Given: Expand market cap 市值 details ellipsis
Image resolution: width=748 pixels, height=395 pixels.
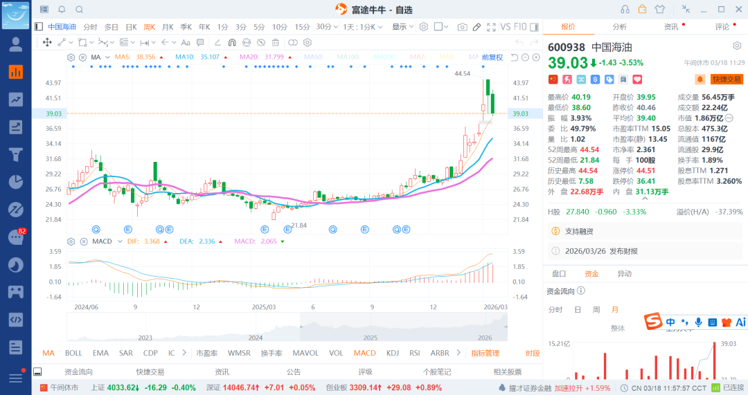Looking at the screenshot, I should click(729, 118).
